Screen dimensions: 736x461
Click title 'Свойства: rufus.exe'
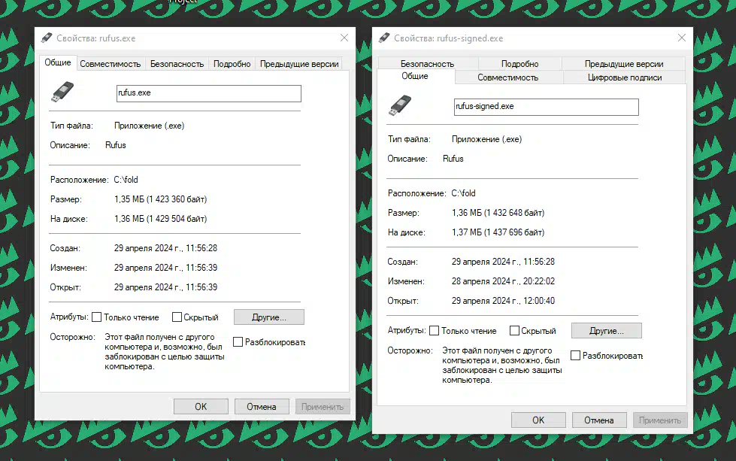pyautogui.click(x=95, y=38)
